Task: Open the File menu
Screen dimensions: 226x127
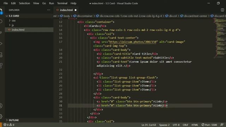Action: point(6,3)
